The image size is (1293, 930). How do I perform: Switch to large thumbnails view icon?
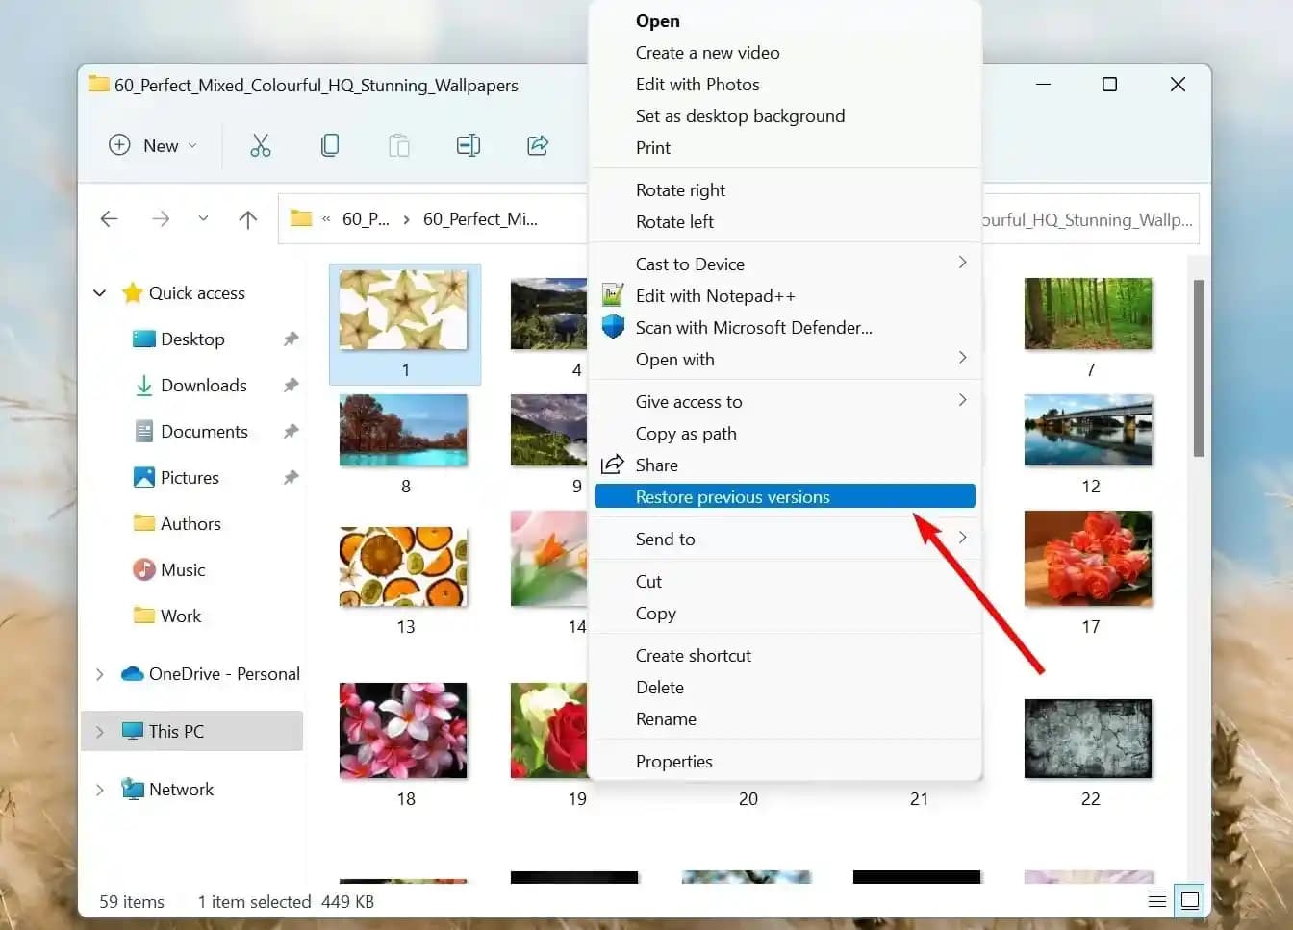pyautogui.click(x=1190, y=900)
